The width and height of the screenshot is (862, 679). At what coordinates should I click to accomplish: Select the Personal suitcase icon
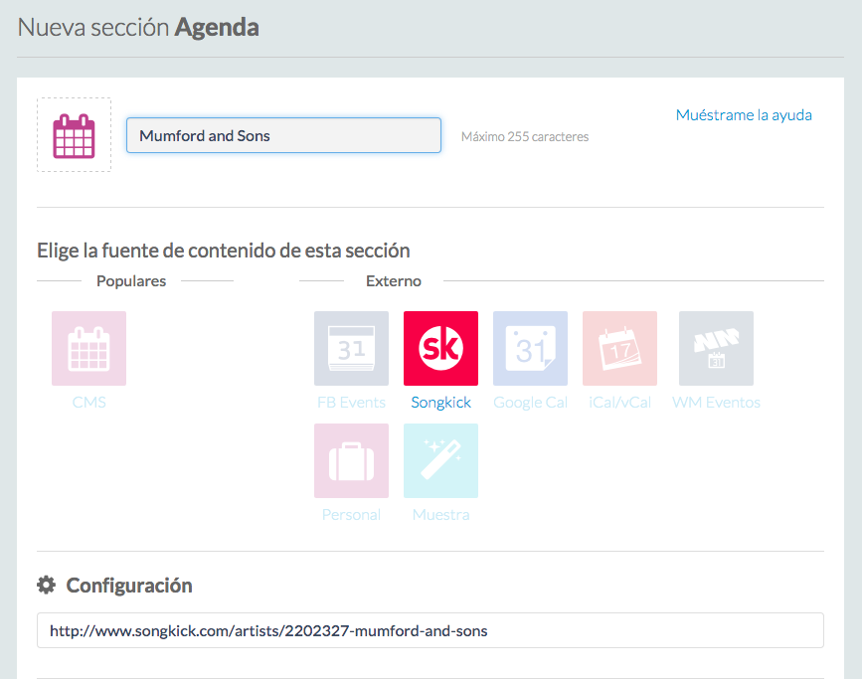[351, 460]
